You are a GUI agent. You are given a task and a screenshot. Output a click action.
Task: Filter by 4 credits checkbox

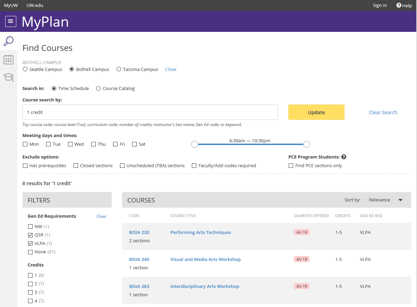coord(30,301)
